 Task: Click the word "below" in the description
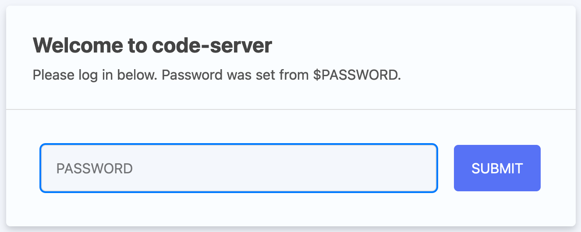coord(136,75)
